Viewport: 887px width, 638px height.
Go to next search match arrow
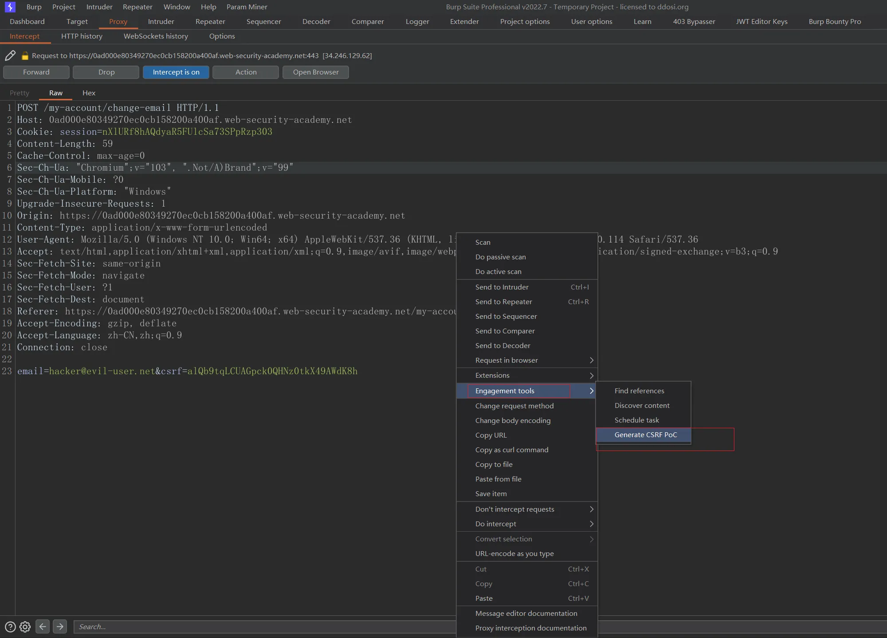tap(60, 626)
